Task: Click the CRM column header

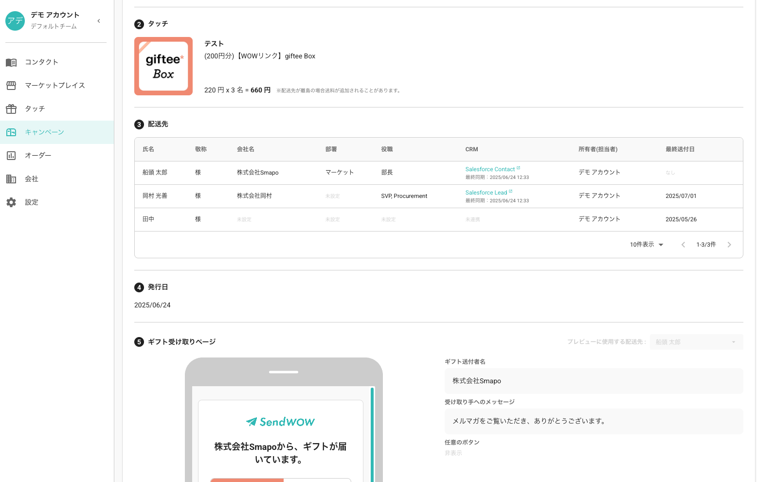Action: tap(471, 149)
